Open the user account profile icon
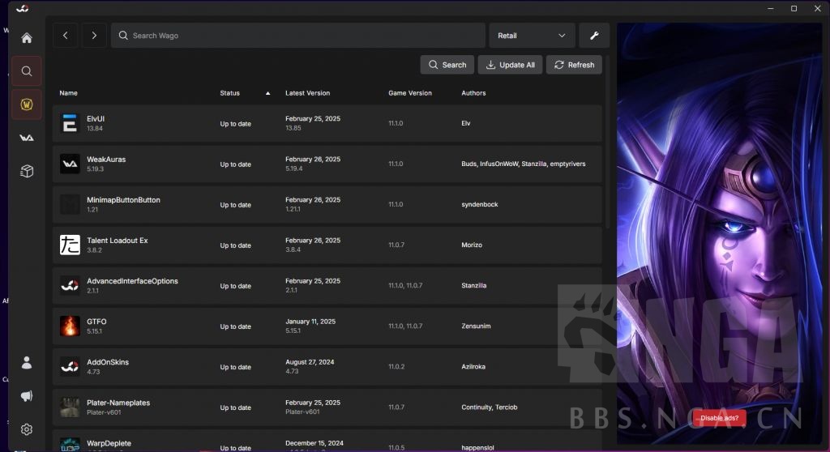830x452 pixels. (27, 363)
